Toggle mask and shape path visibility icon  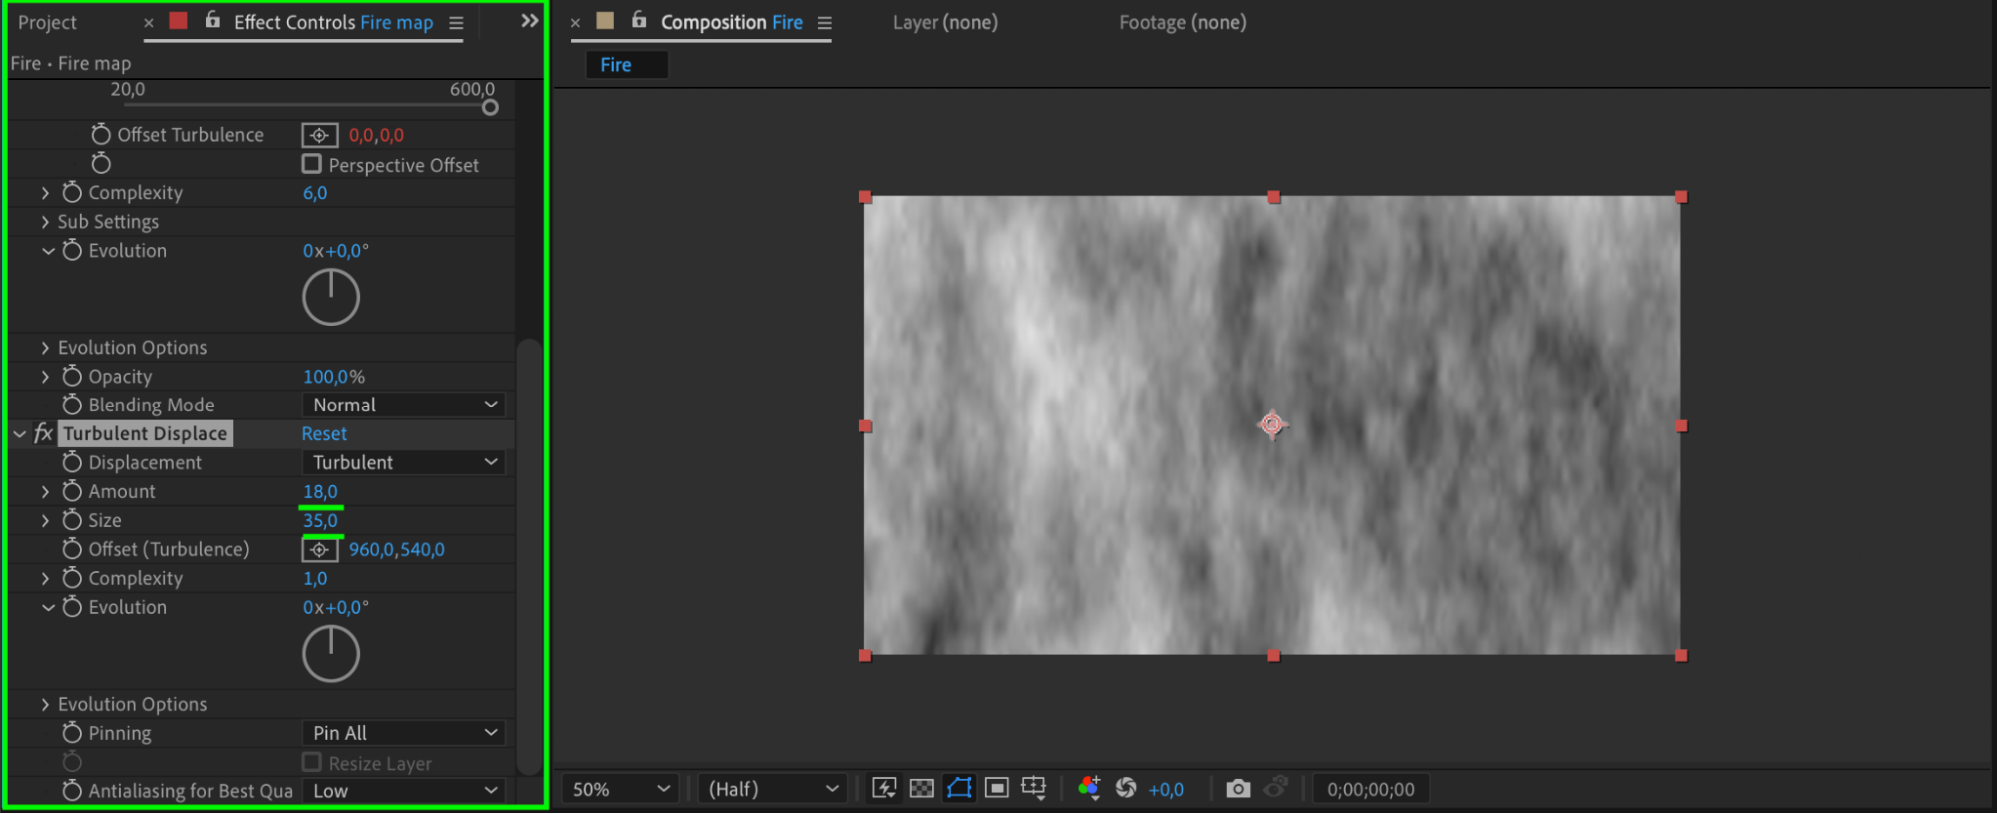(x=959, y=788)
